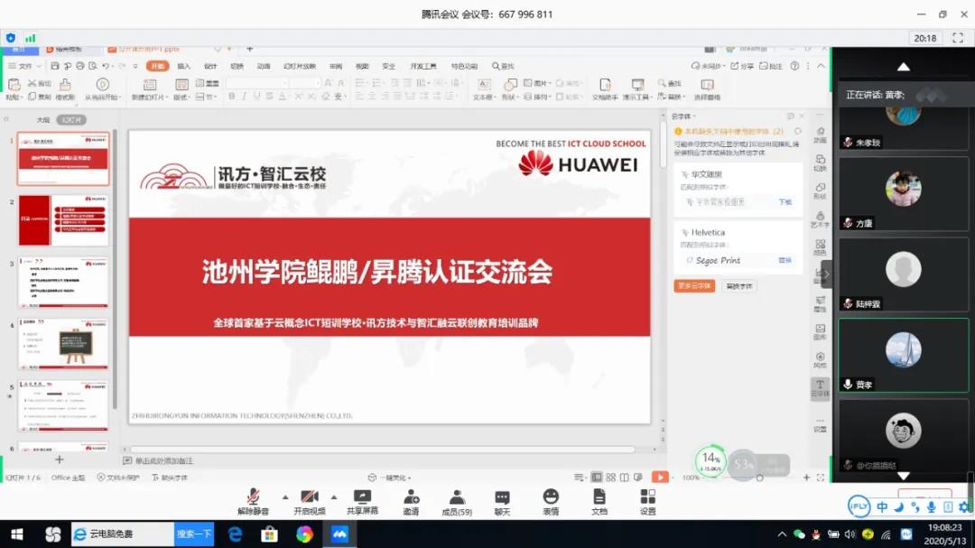This screenshot has width=975, height=548.
Task: Click the 查找 search in ribbon
Action: pyautogui.click(x=504, y=66)
